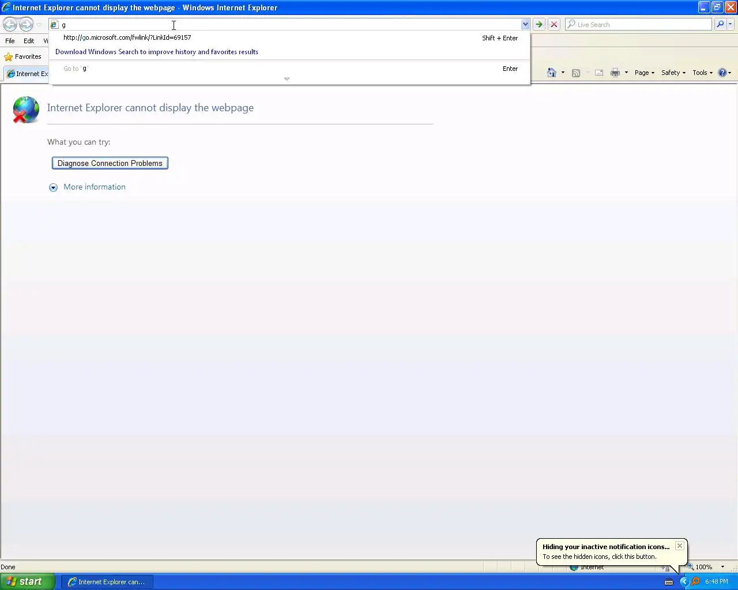Click the Print icon
Viewport: 738px width, 590px height.
point(615,73)
